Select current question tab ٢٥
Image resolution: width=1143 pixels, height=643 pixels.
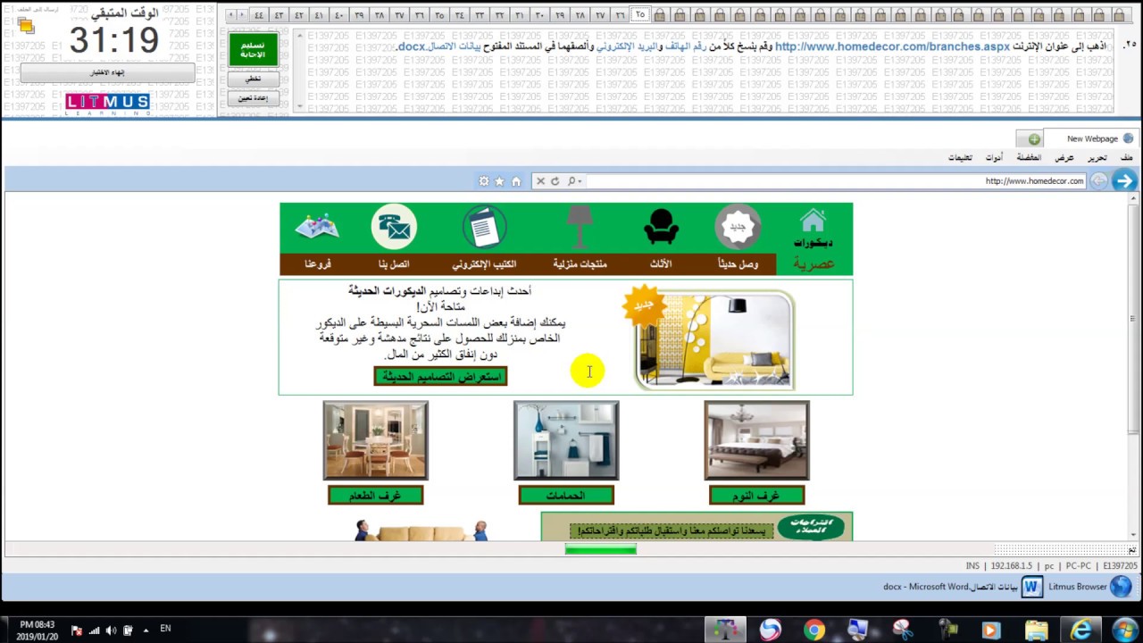(x=640, y=15)
